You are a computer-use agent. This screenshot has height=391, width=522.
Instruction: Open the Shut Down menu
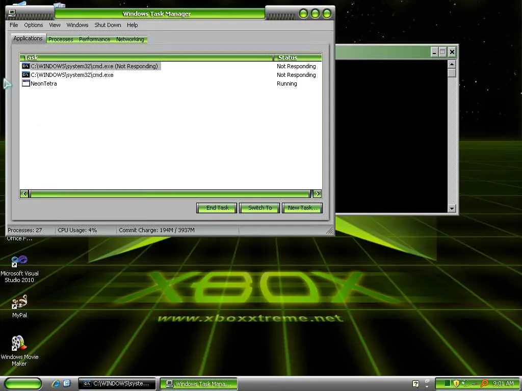tap(108, 25)
